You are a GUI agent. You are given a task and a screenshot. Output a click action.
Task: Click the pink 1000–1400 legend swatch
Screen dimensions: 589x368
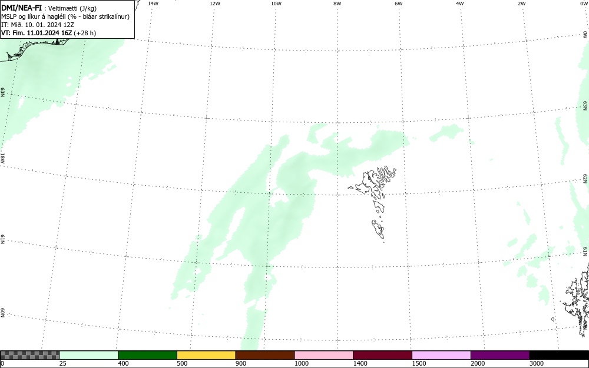(x=324, y=355)
